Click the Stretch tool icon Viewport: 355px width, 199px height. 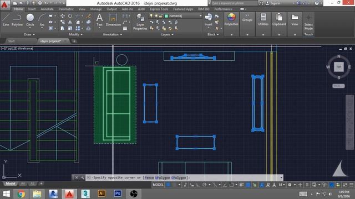coord(63,28)
